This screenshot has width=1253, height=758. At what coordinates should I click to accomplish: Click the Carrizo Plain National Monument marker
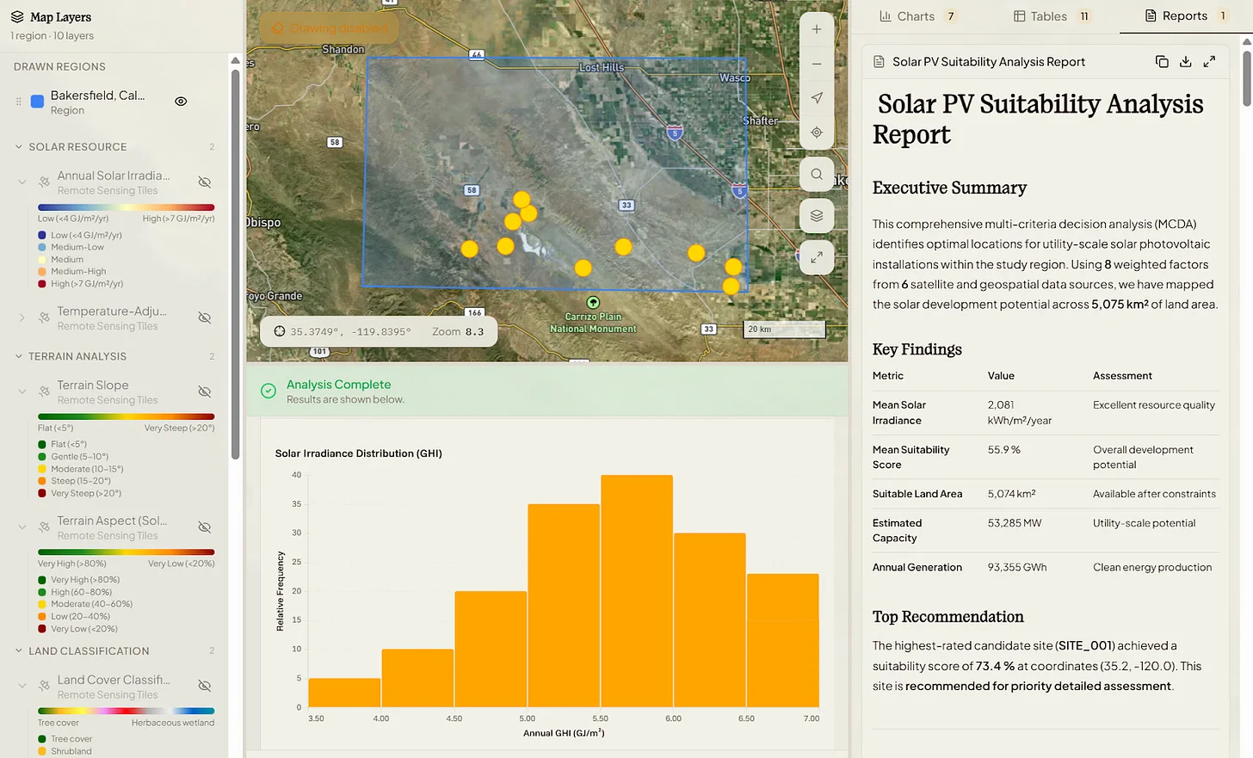click(592, 303)
